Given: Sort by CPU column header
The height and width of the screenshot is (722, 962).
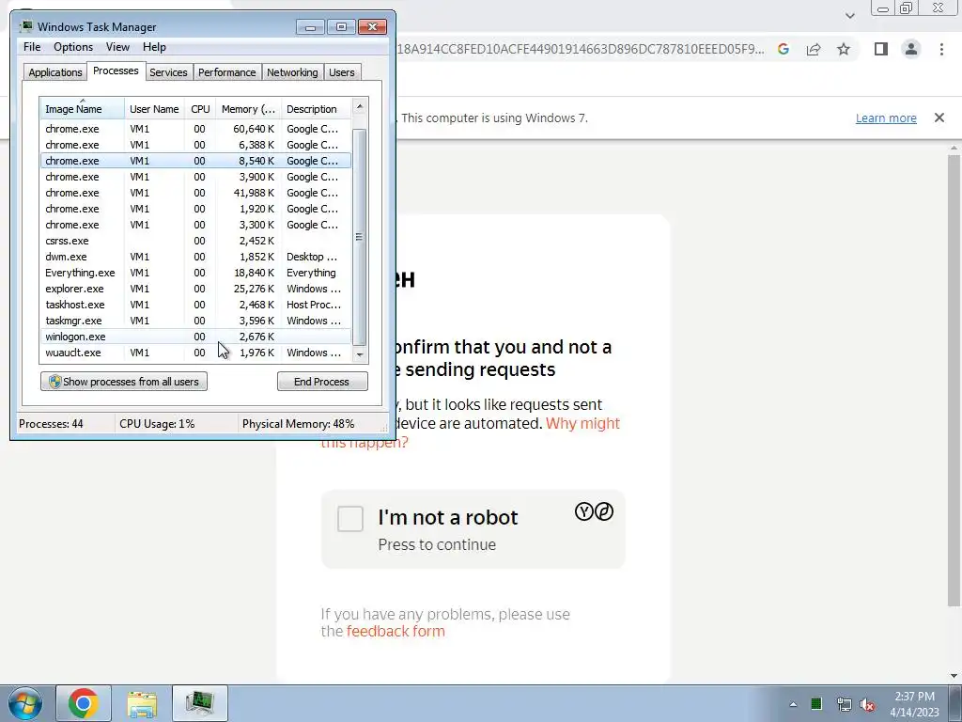Looking at the screenshot, I should click(200, 109).
